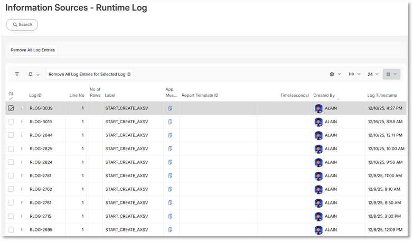Click the 12/8/25, 3:02 PM timestamp
The image size is (413, 241).
pos(384,216)
